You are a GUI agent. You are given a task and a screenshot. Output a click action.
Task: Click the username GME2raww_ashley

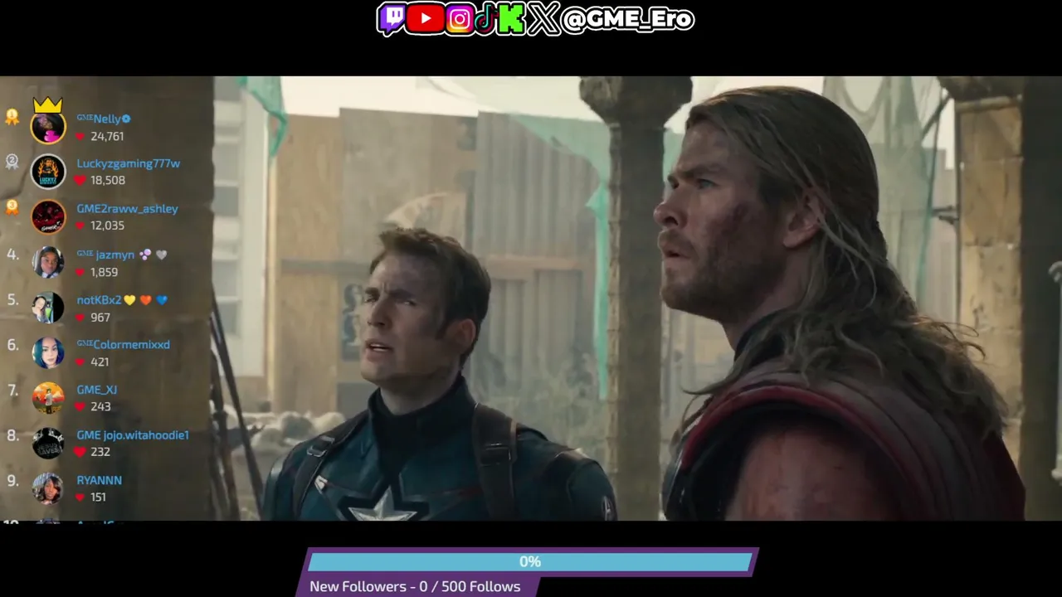tap(127, 209)
